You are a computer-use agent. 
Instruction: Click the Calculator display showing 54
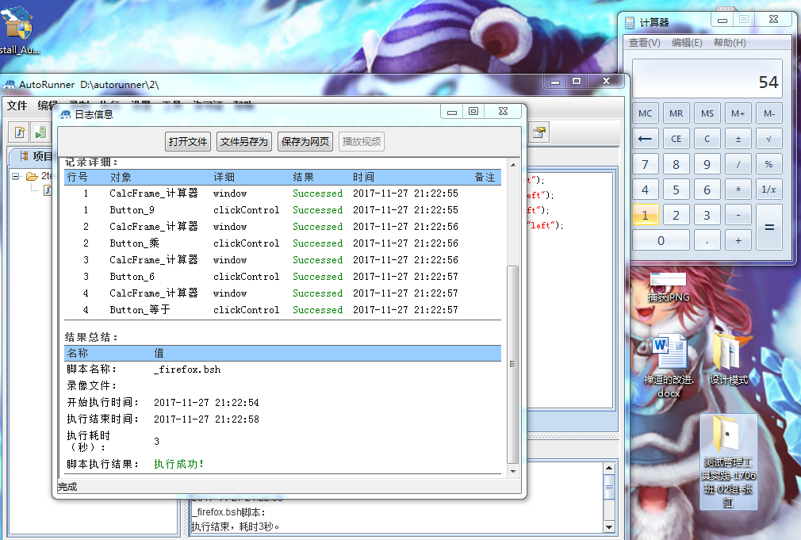[707, 79]
